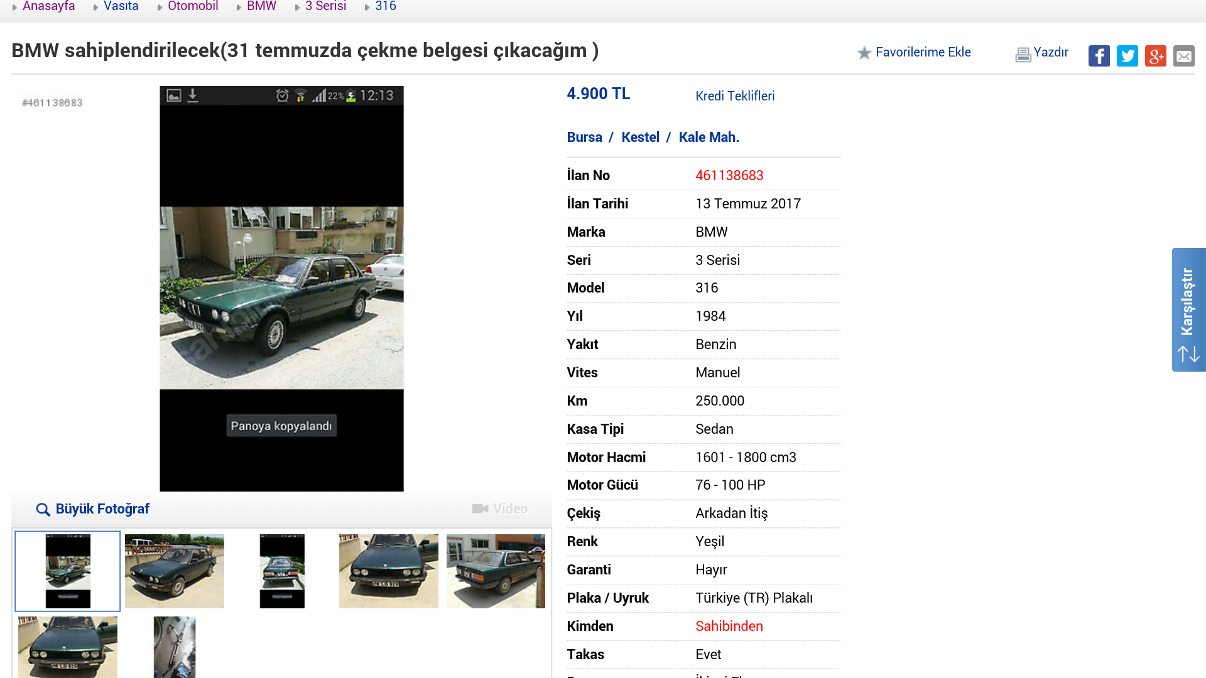This screenshot has height=678, width=1206.
Task: Click the Karşılaştır compare arrows icon
Action: coord(1188,353)
